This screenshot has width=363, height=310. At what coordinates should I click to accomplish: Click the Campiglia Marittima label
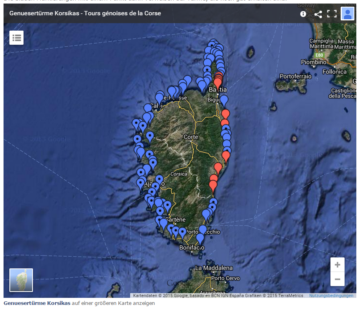(x=321, y=44)
